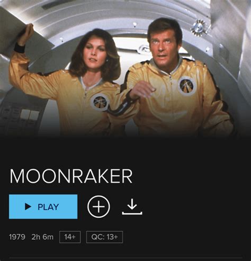Click the blue PLAY button

click(43, 206)
